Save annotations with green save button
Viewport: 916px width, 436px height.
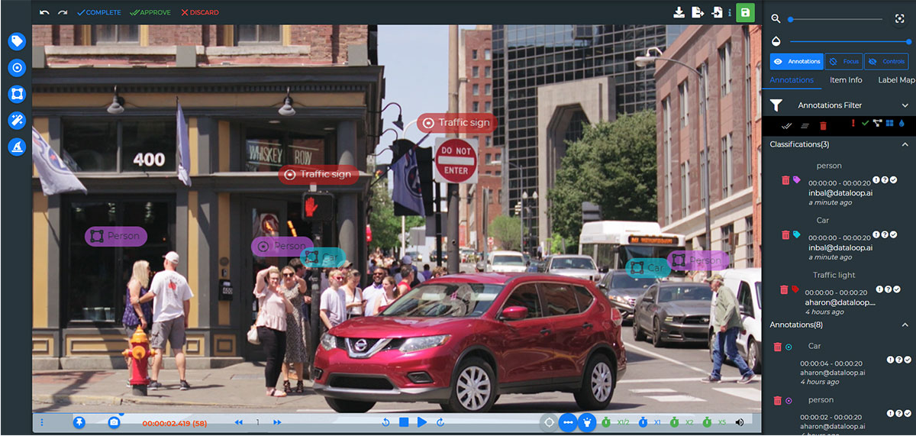click(746, 12)
